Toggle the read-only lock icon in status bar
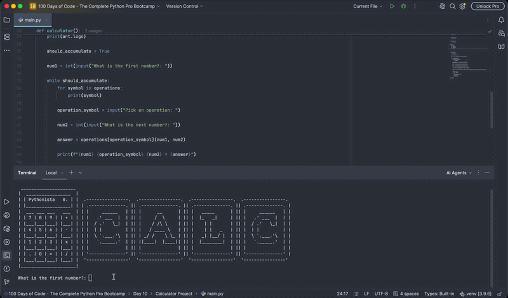The image size is (508, 298). coord(500,294)
